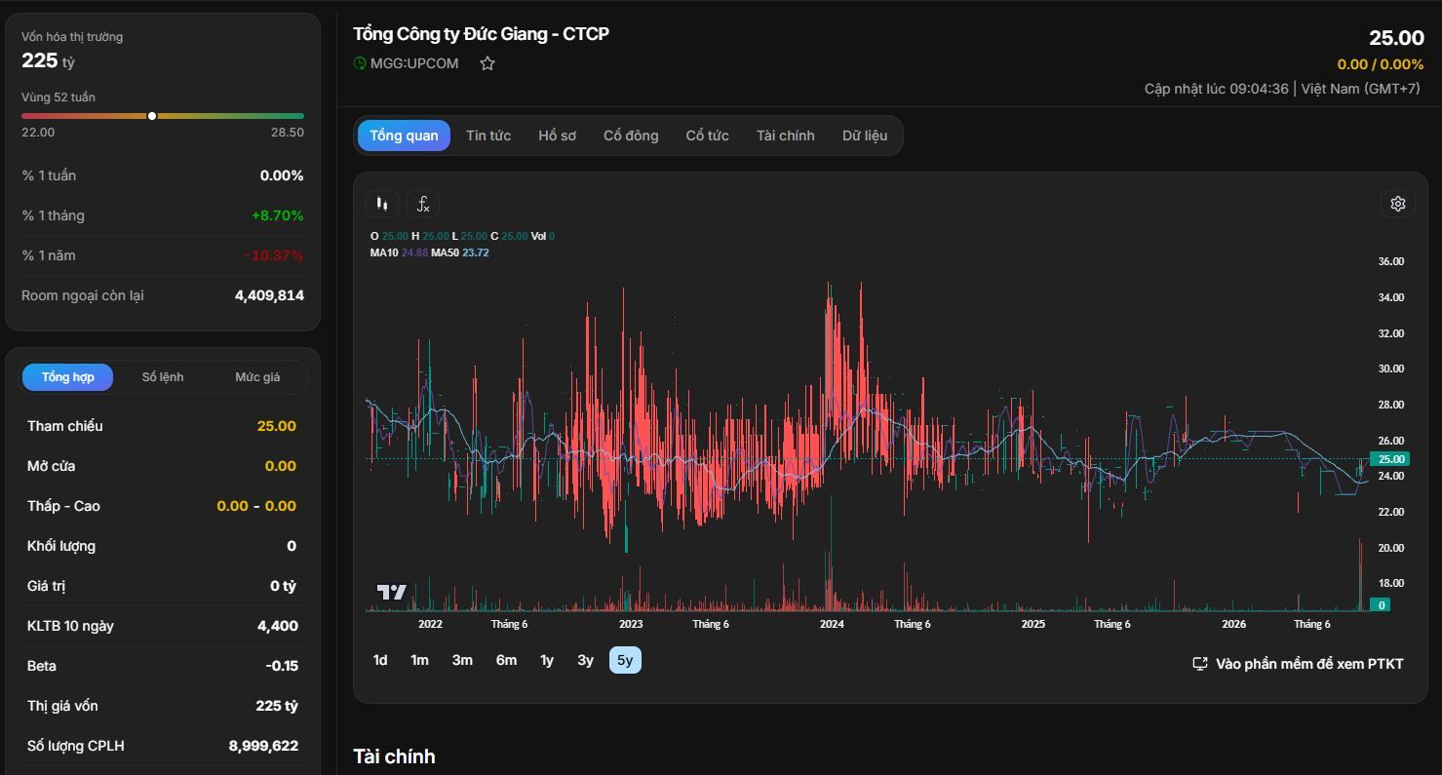Screen dimensions: 1442x775
Task: Switch to the Tổng quan tab
Action: [x=404, y=136]
